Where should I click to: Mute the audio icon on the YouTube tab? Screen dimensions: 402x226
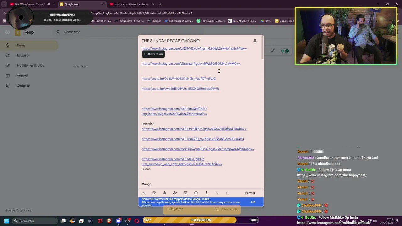click(48, 4)
